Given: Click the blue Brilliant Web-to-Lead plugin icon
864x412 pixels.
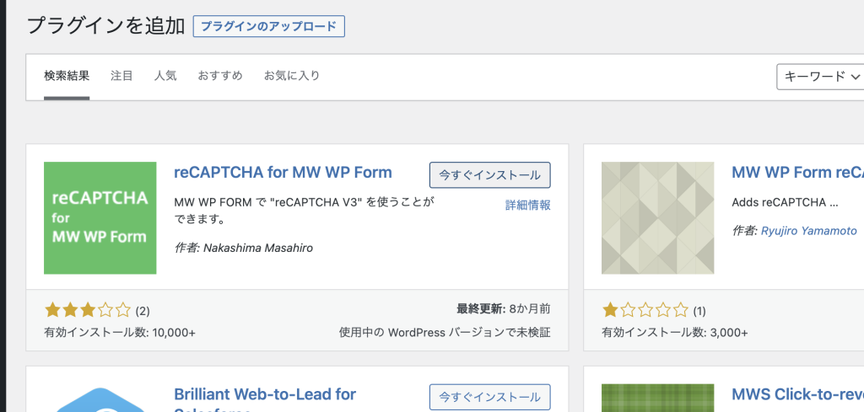Looking at the screenshot, I should click(100, 399).
